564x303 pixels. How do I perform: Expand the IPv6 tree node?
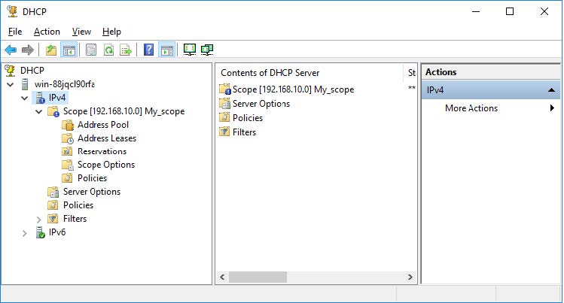tap(24, 233)
